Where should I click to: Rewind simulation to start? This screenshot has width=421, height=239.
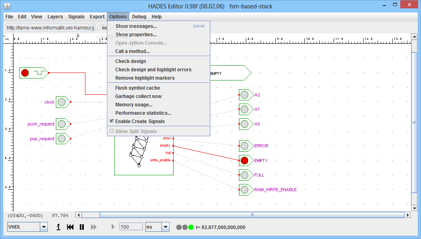coord(70,227)
